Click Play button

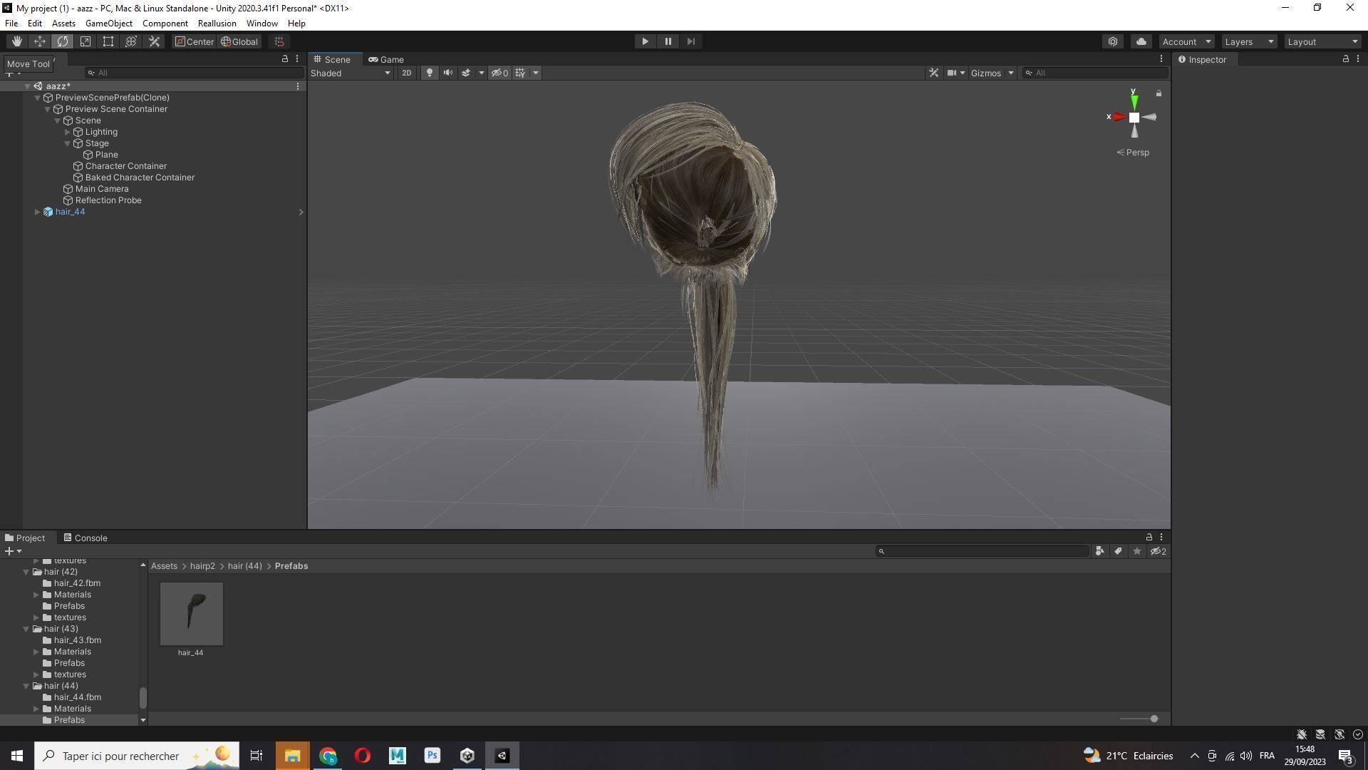point(645,41)
